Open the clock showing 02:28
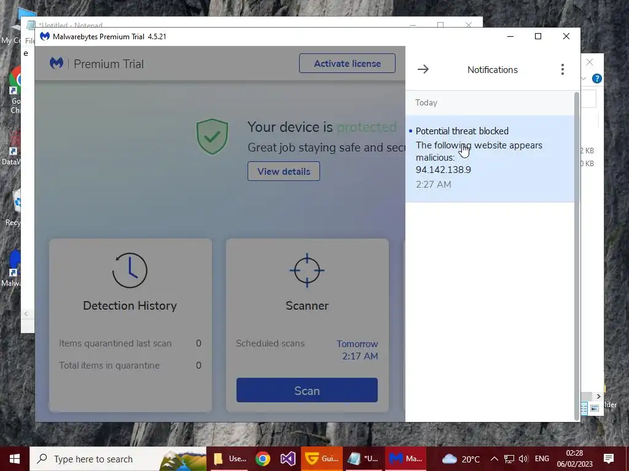Image resolution: width=629 pixels, height=471 pixels. (x=574, y=459)
